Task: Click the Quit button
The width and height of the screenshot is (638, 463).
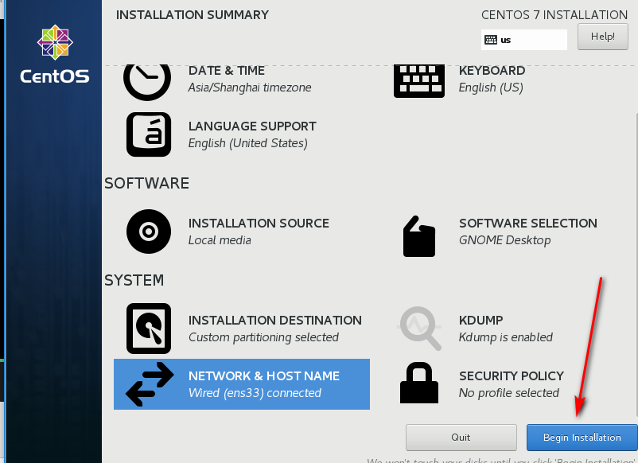Action: (461, 438)
